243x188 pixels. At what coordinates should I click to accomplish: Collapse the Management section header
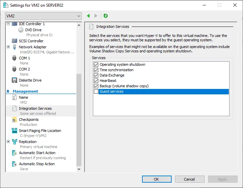click(x=8, y=91)
